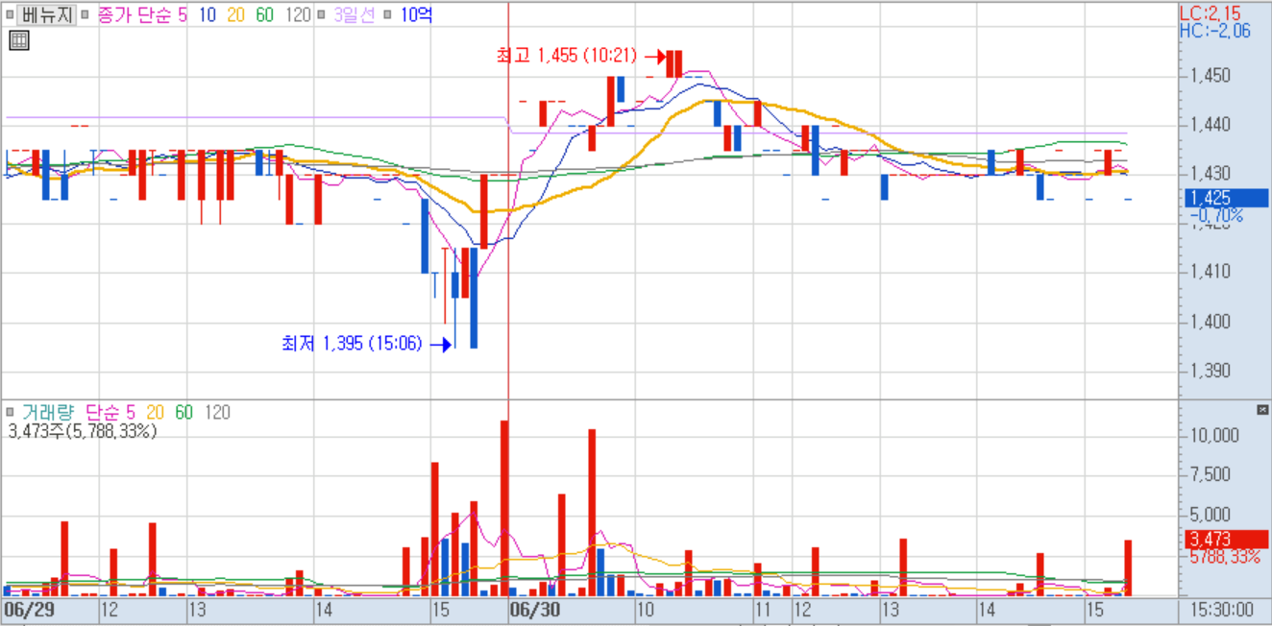Select the green 60 volume average label
This screenshot has height=626, width=1272.
183,412
